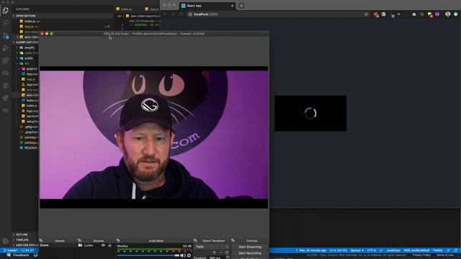Pop out the Sources dock icon in OBS
Screen dimensions: 461x259
tap(79, 240)
